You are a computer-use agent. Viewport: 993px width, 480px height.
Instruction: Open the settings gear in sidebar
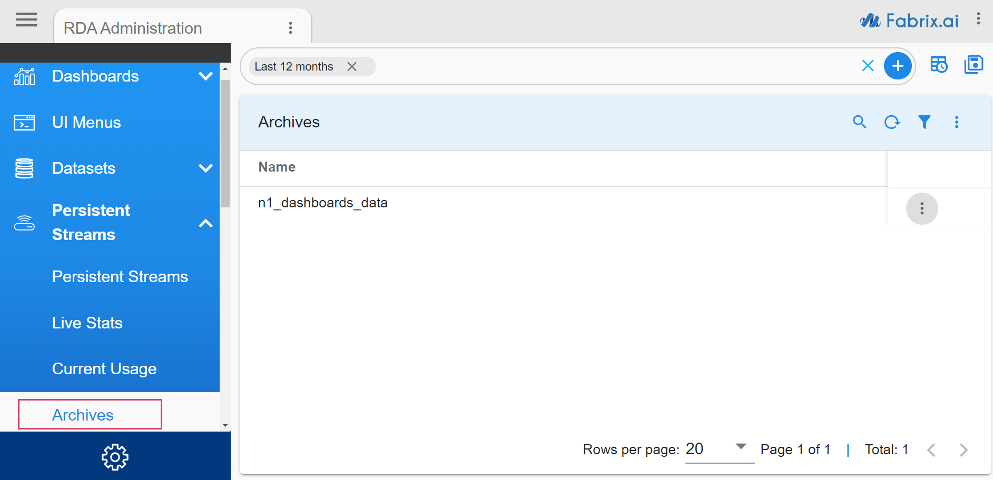coord(115,457)
